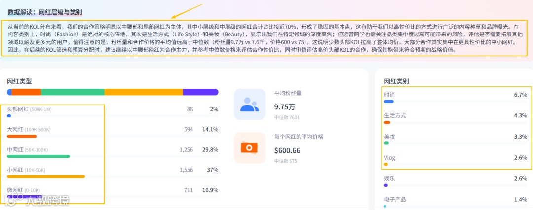
Task: Click the orange progress bar under 大网红
Action: (x=22, y=136)
